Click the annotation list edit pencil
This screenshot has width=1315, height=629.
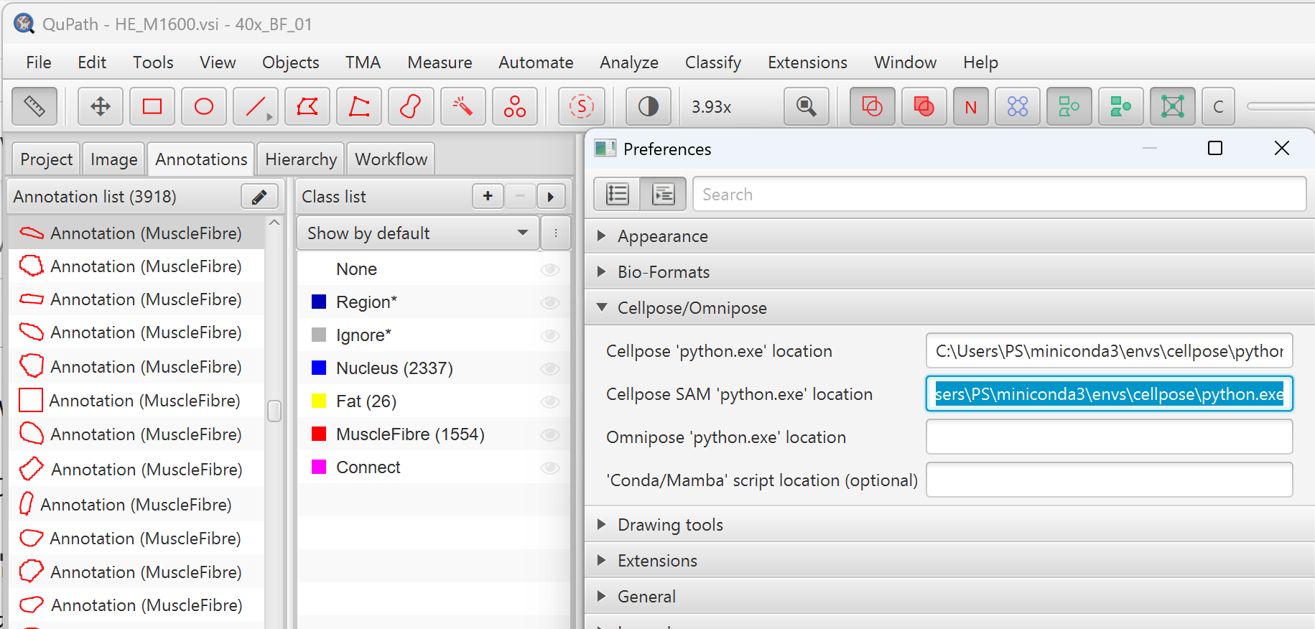(259, 197)
